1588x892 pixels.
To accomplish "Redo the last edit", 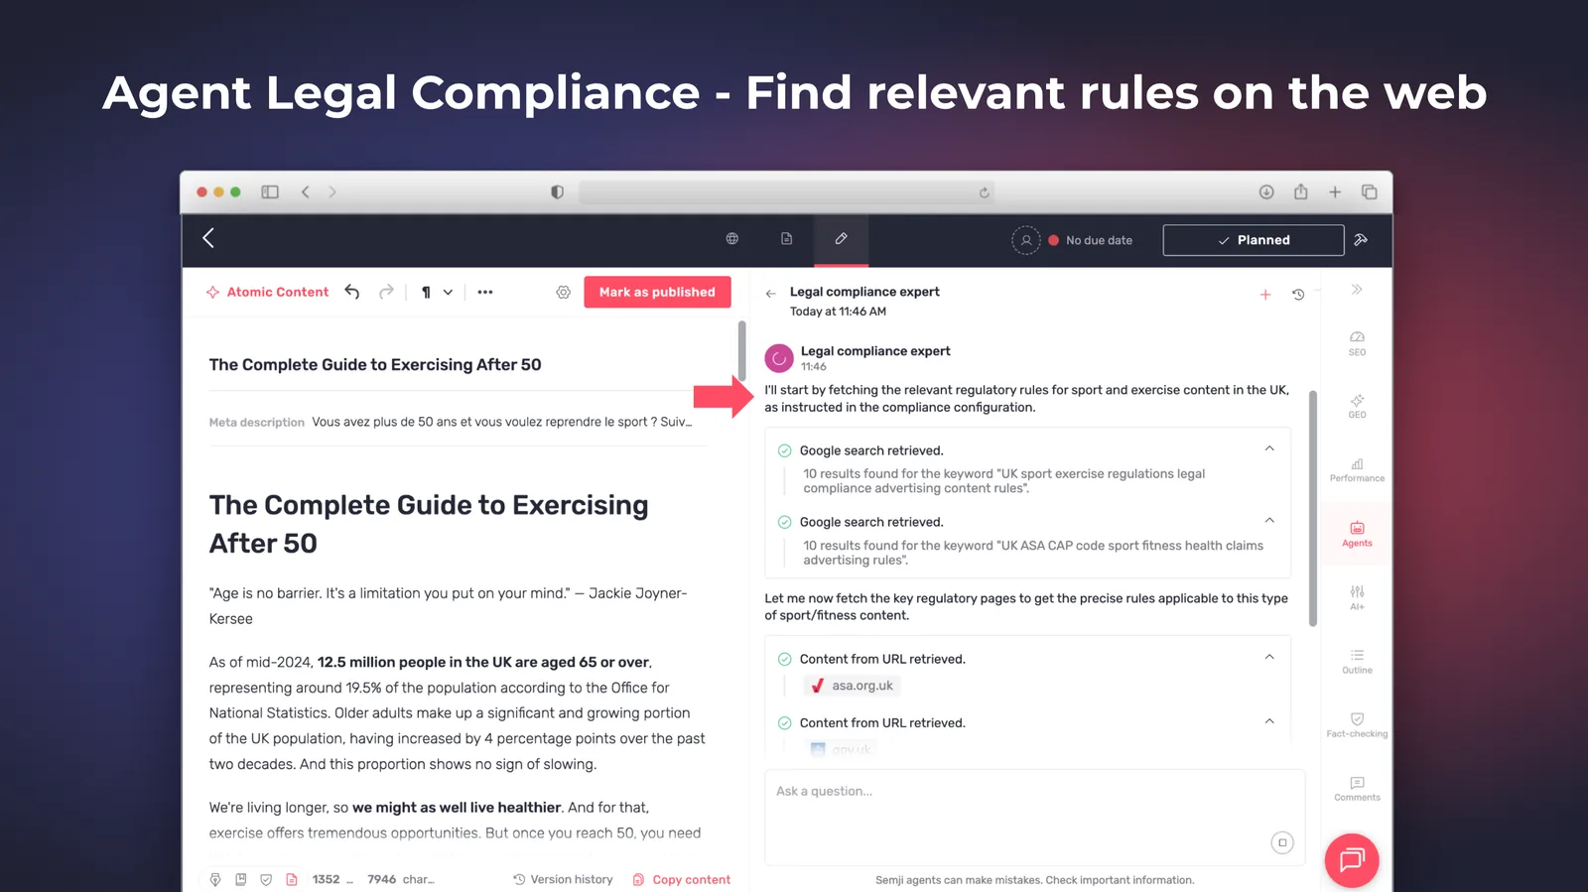I will click(386, 292).
